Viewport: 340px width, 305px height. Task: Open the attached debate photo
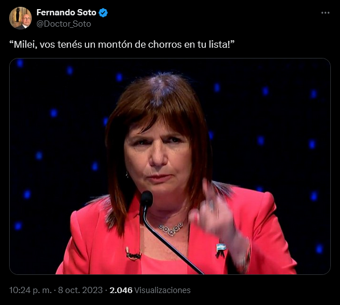click(170, 166)
